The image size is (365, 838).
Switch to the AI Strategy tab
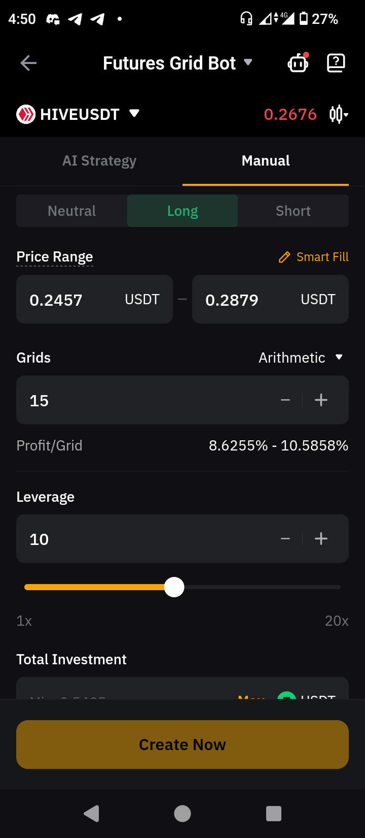click(x=99, y=161)
